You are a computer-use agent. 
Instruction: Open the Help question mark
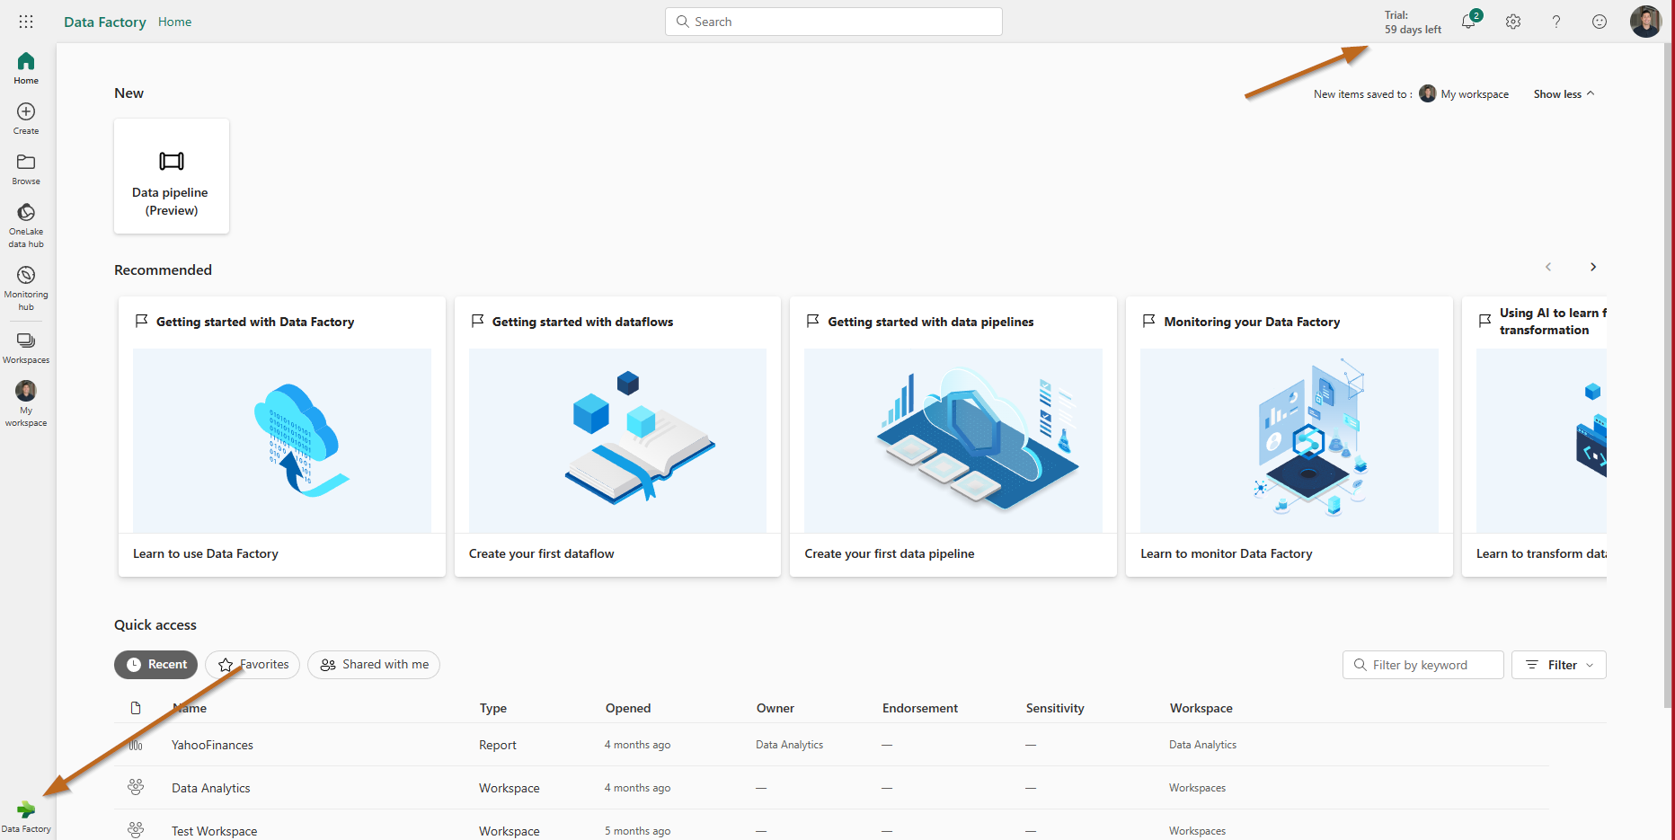point(1556,22)
